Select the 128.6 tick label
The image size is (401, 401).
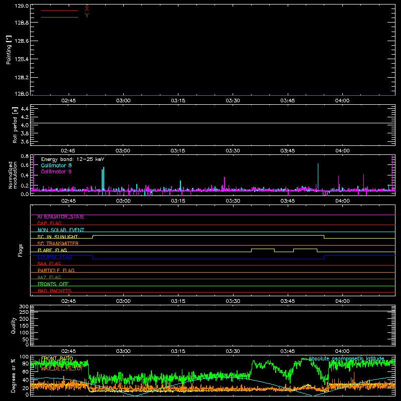coord(22,41)
